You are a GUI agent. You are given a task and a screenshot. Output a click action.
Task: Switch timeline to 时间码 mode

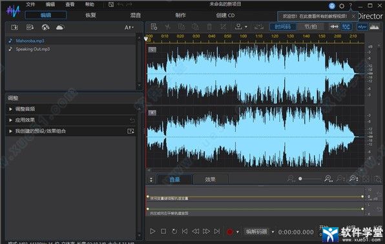click(x=282, y=26)
